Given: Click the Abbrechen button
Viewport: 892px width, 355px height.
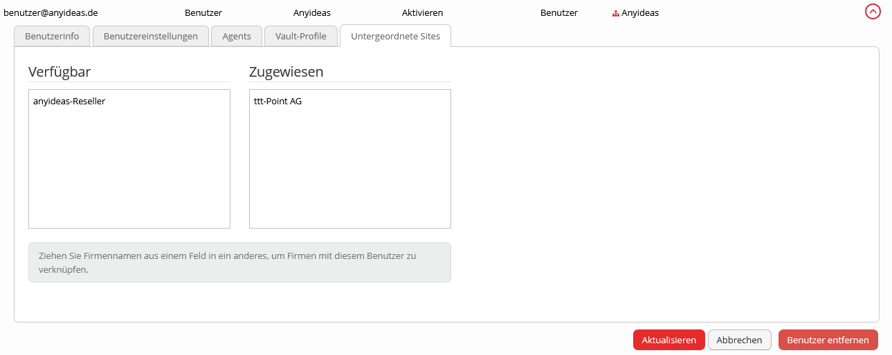Looking at the screenshot, I should coord(739,340).
